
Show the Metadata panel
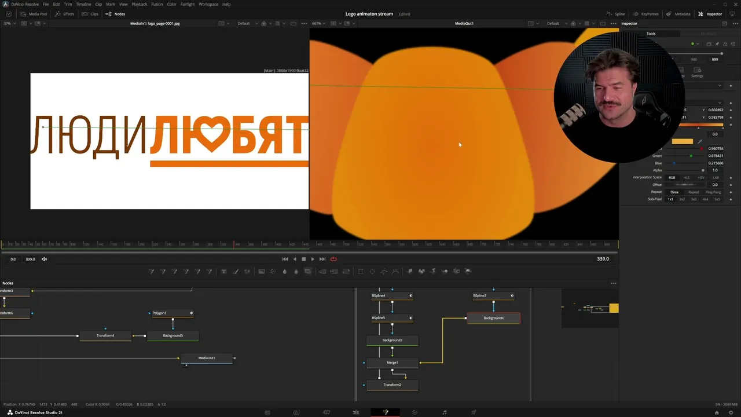click(678, 14)
